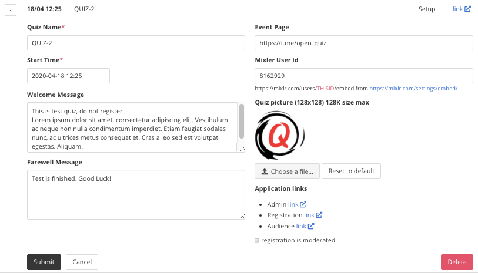Collapse the QUIZ-2 row with the minus button

click(11, 10)
